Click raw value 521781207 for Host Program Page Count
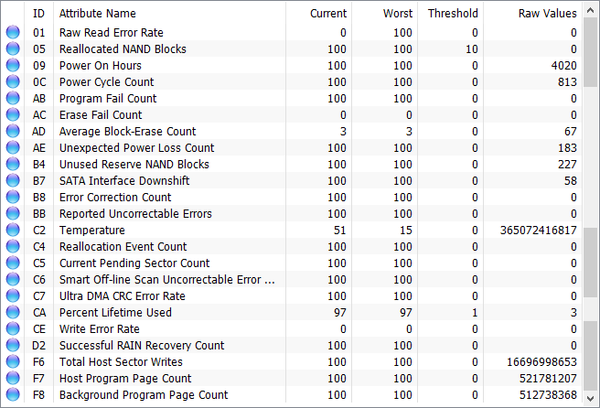This screenshot has width=600, height=408. tap(548, 378)
